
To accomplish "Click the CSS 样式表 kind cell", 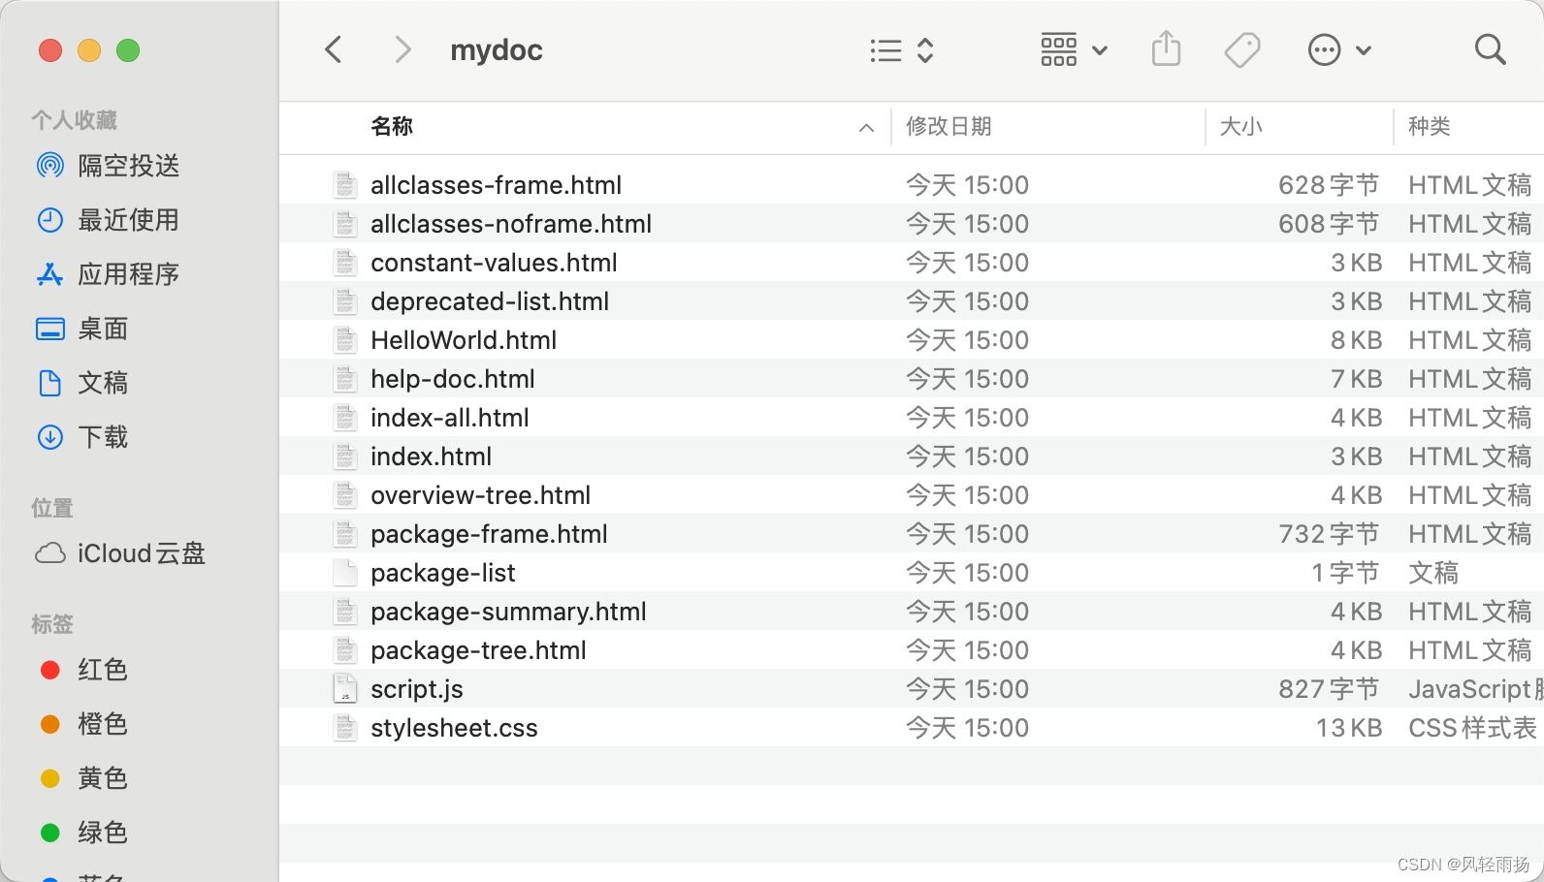I will click(x=1472, y=728).
